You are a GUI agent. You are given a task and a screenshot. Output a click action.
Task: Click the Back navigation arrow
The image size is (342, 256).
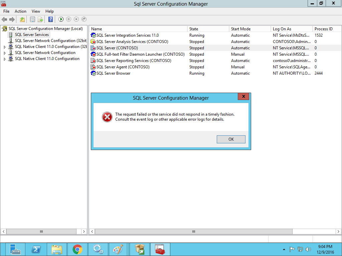coord(4,19)
